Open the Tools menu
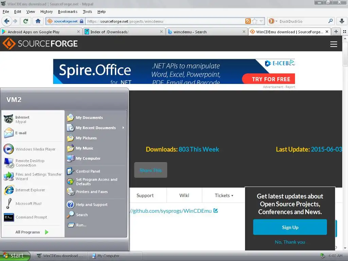 87,12
